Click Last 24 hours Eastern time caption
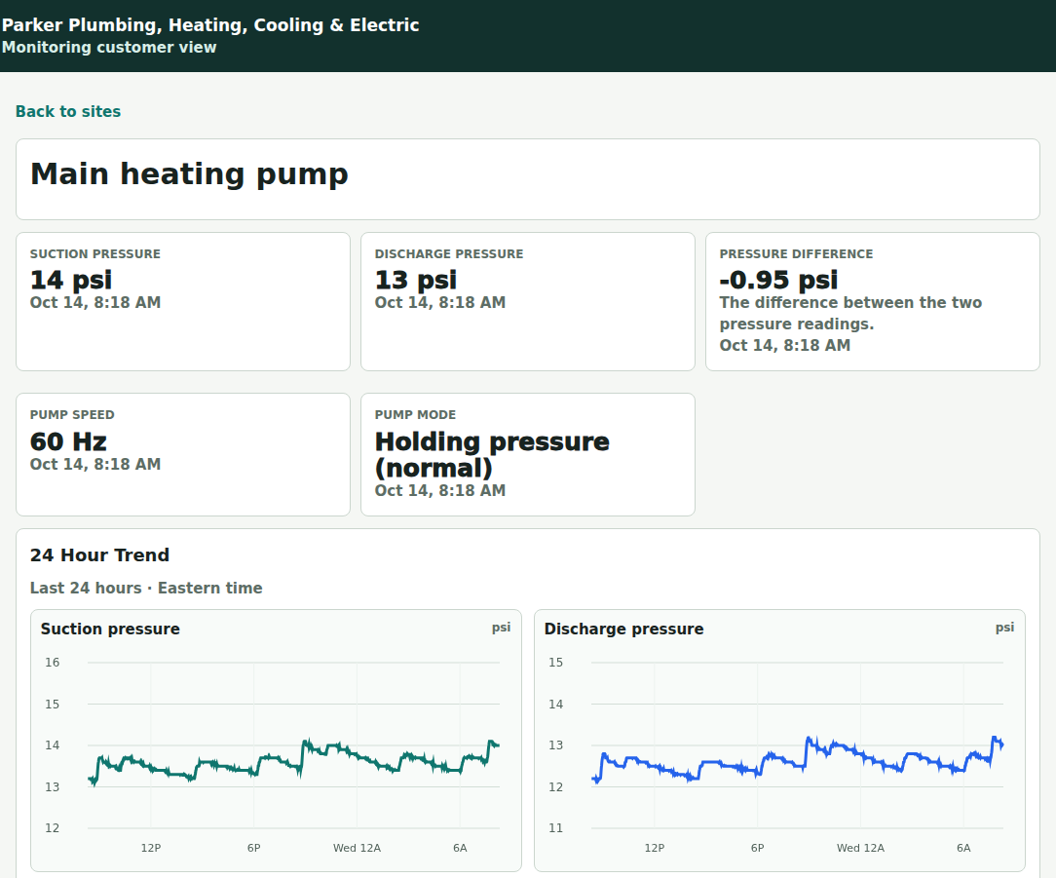The image size is (1056, 878). click(x=146, y=589)
